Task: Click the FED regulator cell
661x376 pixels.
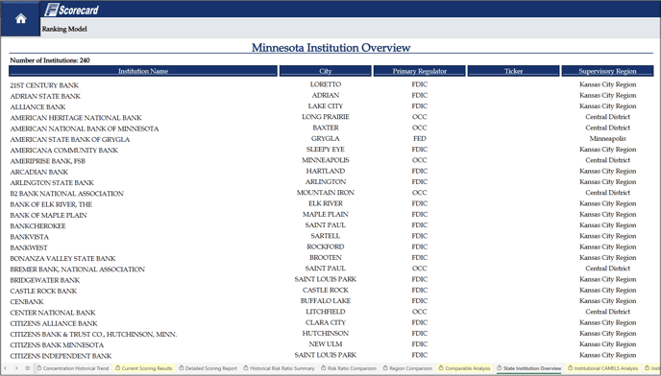Action: (x=420, y=138)
